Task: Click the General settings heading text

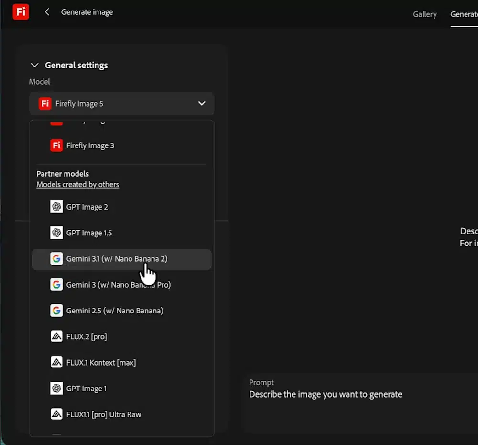Action: 76,65
